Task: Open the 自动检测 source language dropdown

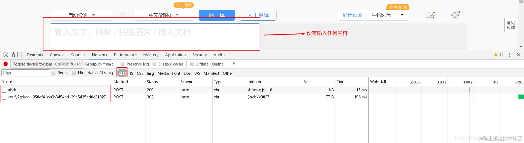Action: [x=81, y=15]
